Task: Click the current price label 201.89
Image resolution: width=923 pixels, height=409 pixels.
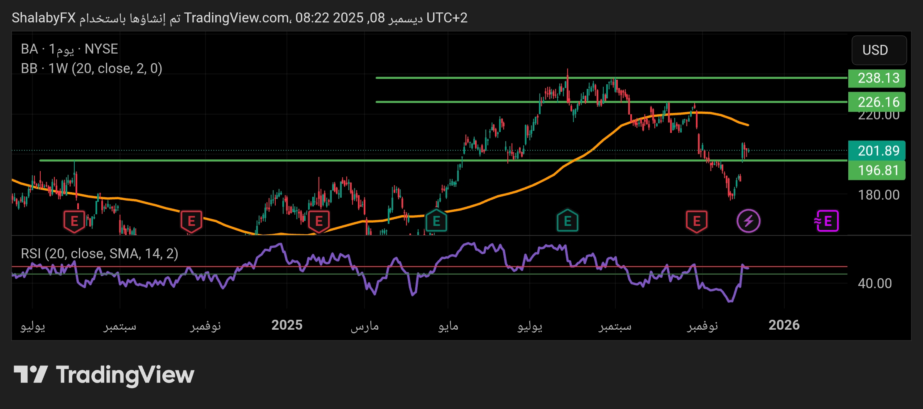Action: pyautogui.click(x=876, y=150)
